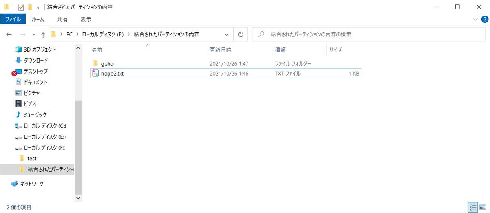490x213 pixels.
Task: Click the ファイル フォルダー type cell
Action: pos(293,64)
